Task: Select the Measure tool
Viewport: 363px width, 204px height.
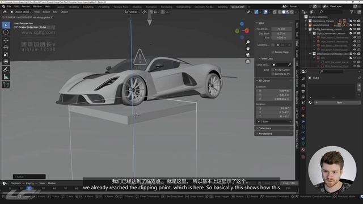Action: (x=6, y=76)
